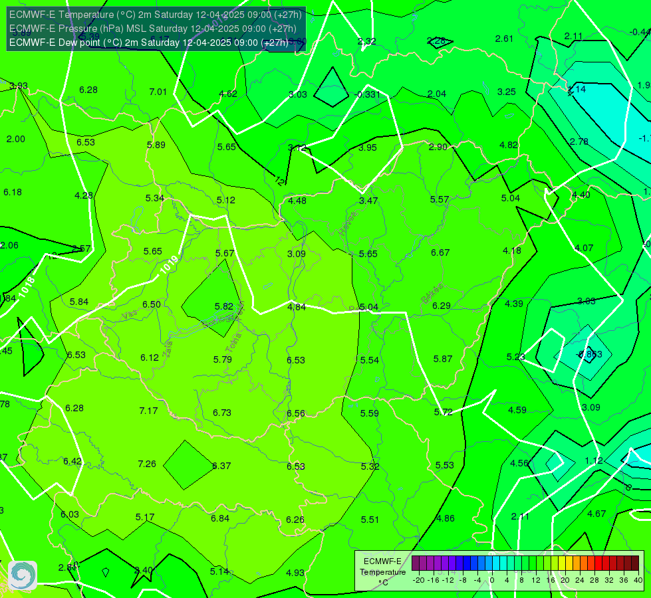Click the rotated 12 isotherm label
The width and height of the screenshot is (651, 598).
[280, 181]
